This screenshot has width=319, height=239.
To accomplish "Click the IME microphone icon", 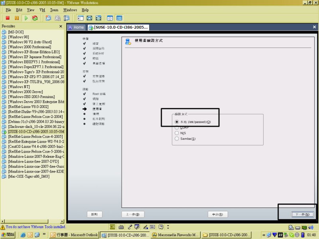I will 130,227.
